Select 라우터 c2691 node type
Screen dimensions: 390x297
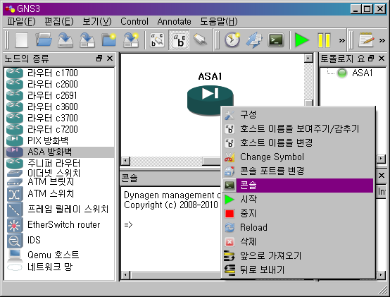pos(59,95)
